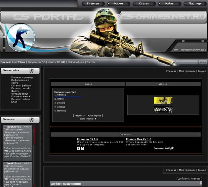Open Читать ЛС messages link
208x187 pixels.
pos(56,62)
